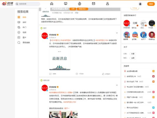Open chevron menu on second 环球时报 post
The image size is (157, 118).
117,85
